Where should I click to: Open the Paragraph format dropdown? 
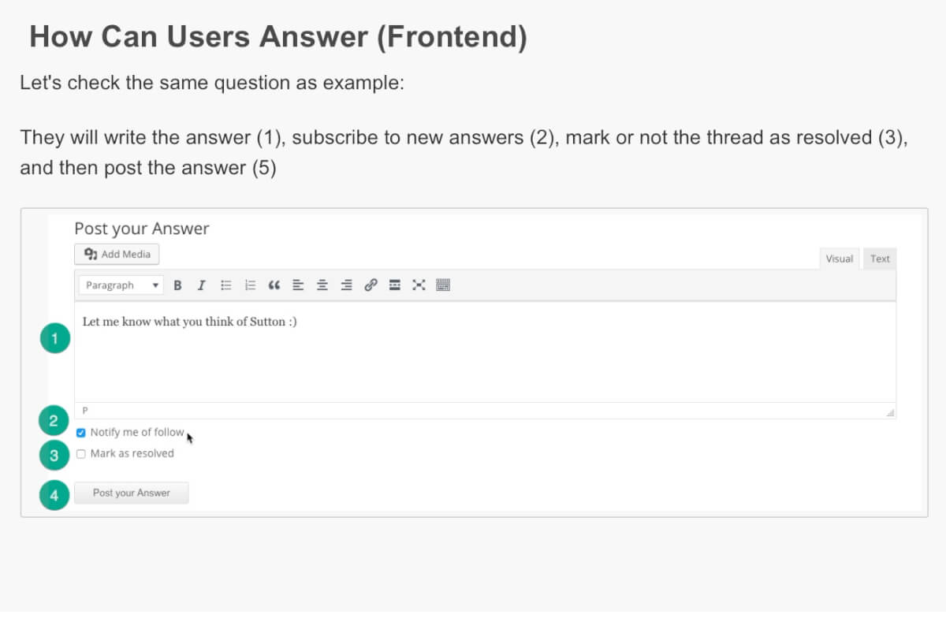coord(121,285)
